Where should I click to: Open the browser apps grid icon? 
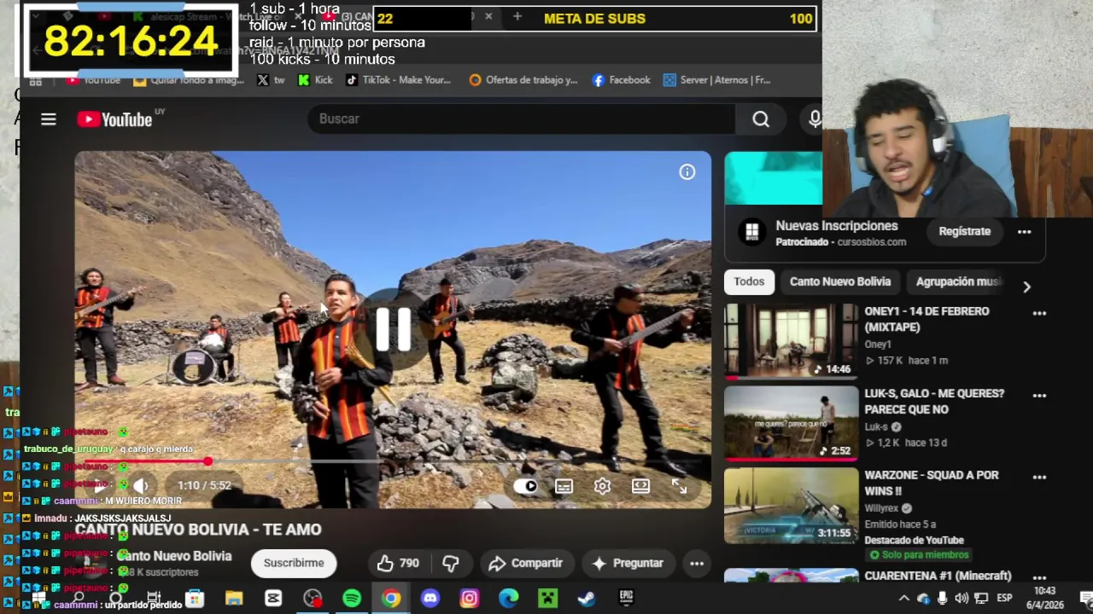pyautogui.click(x=36, y=81)
